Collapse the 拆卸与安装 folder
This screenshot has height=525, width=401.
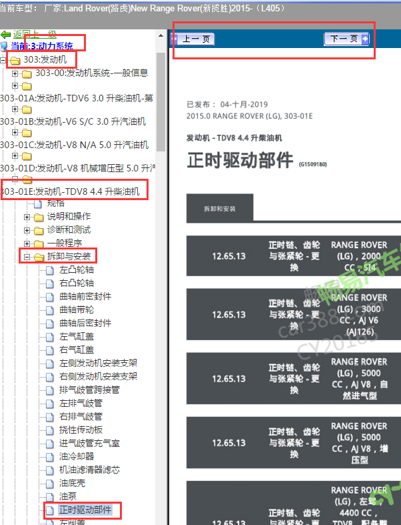(x=27, y=257)
